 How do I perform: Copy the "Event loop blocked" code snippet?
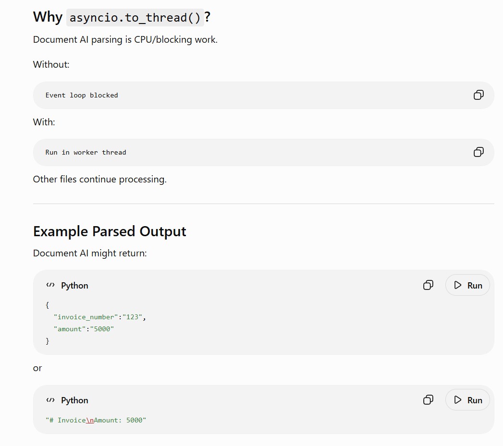(x=478, y=95)
